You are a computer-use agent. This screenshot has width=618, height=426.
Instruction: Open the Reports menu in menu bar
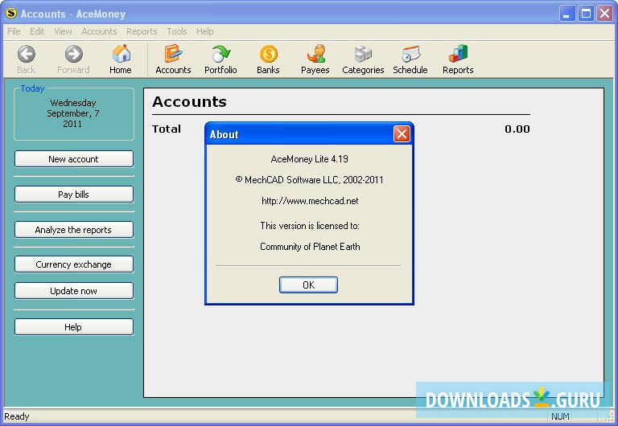pyautogui.click(x=142, y=31)
